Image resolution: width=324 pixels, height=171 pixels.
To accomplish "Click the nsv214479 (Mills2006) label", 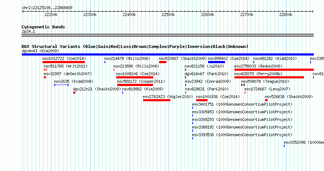I will tap(127, 58).
